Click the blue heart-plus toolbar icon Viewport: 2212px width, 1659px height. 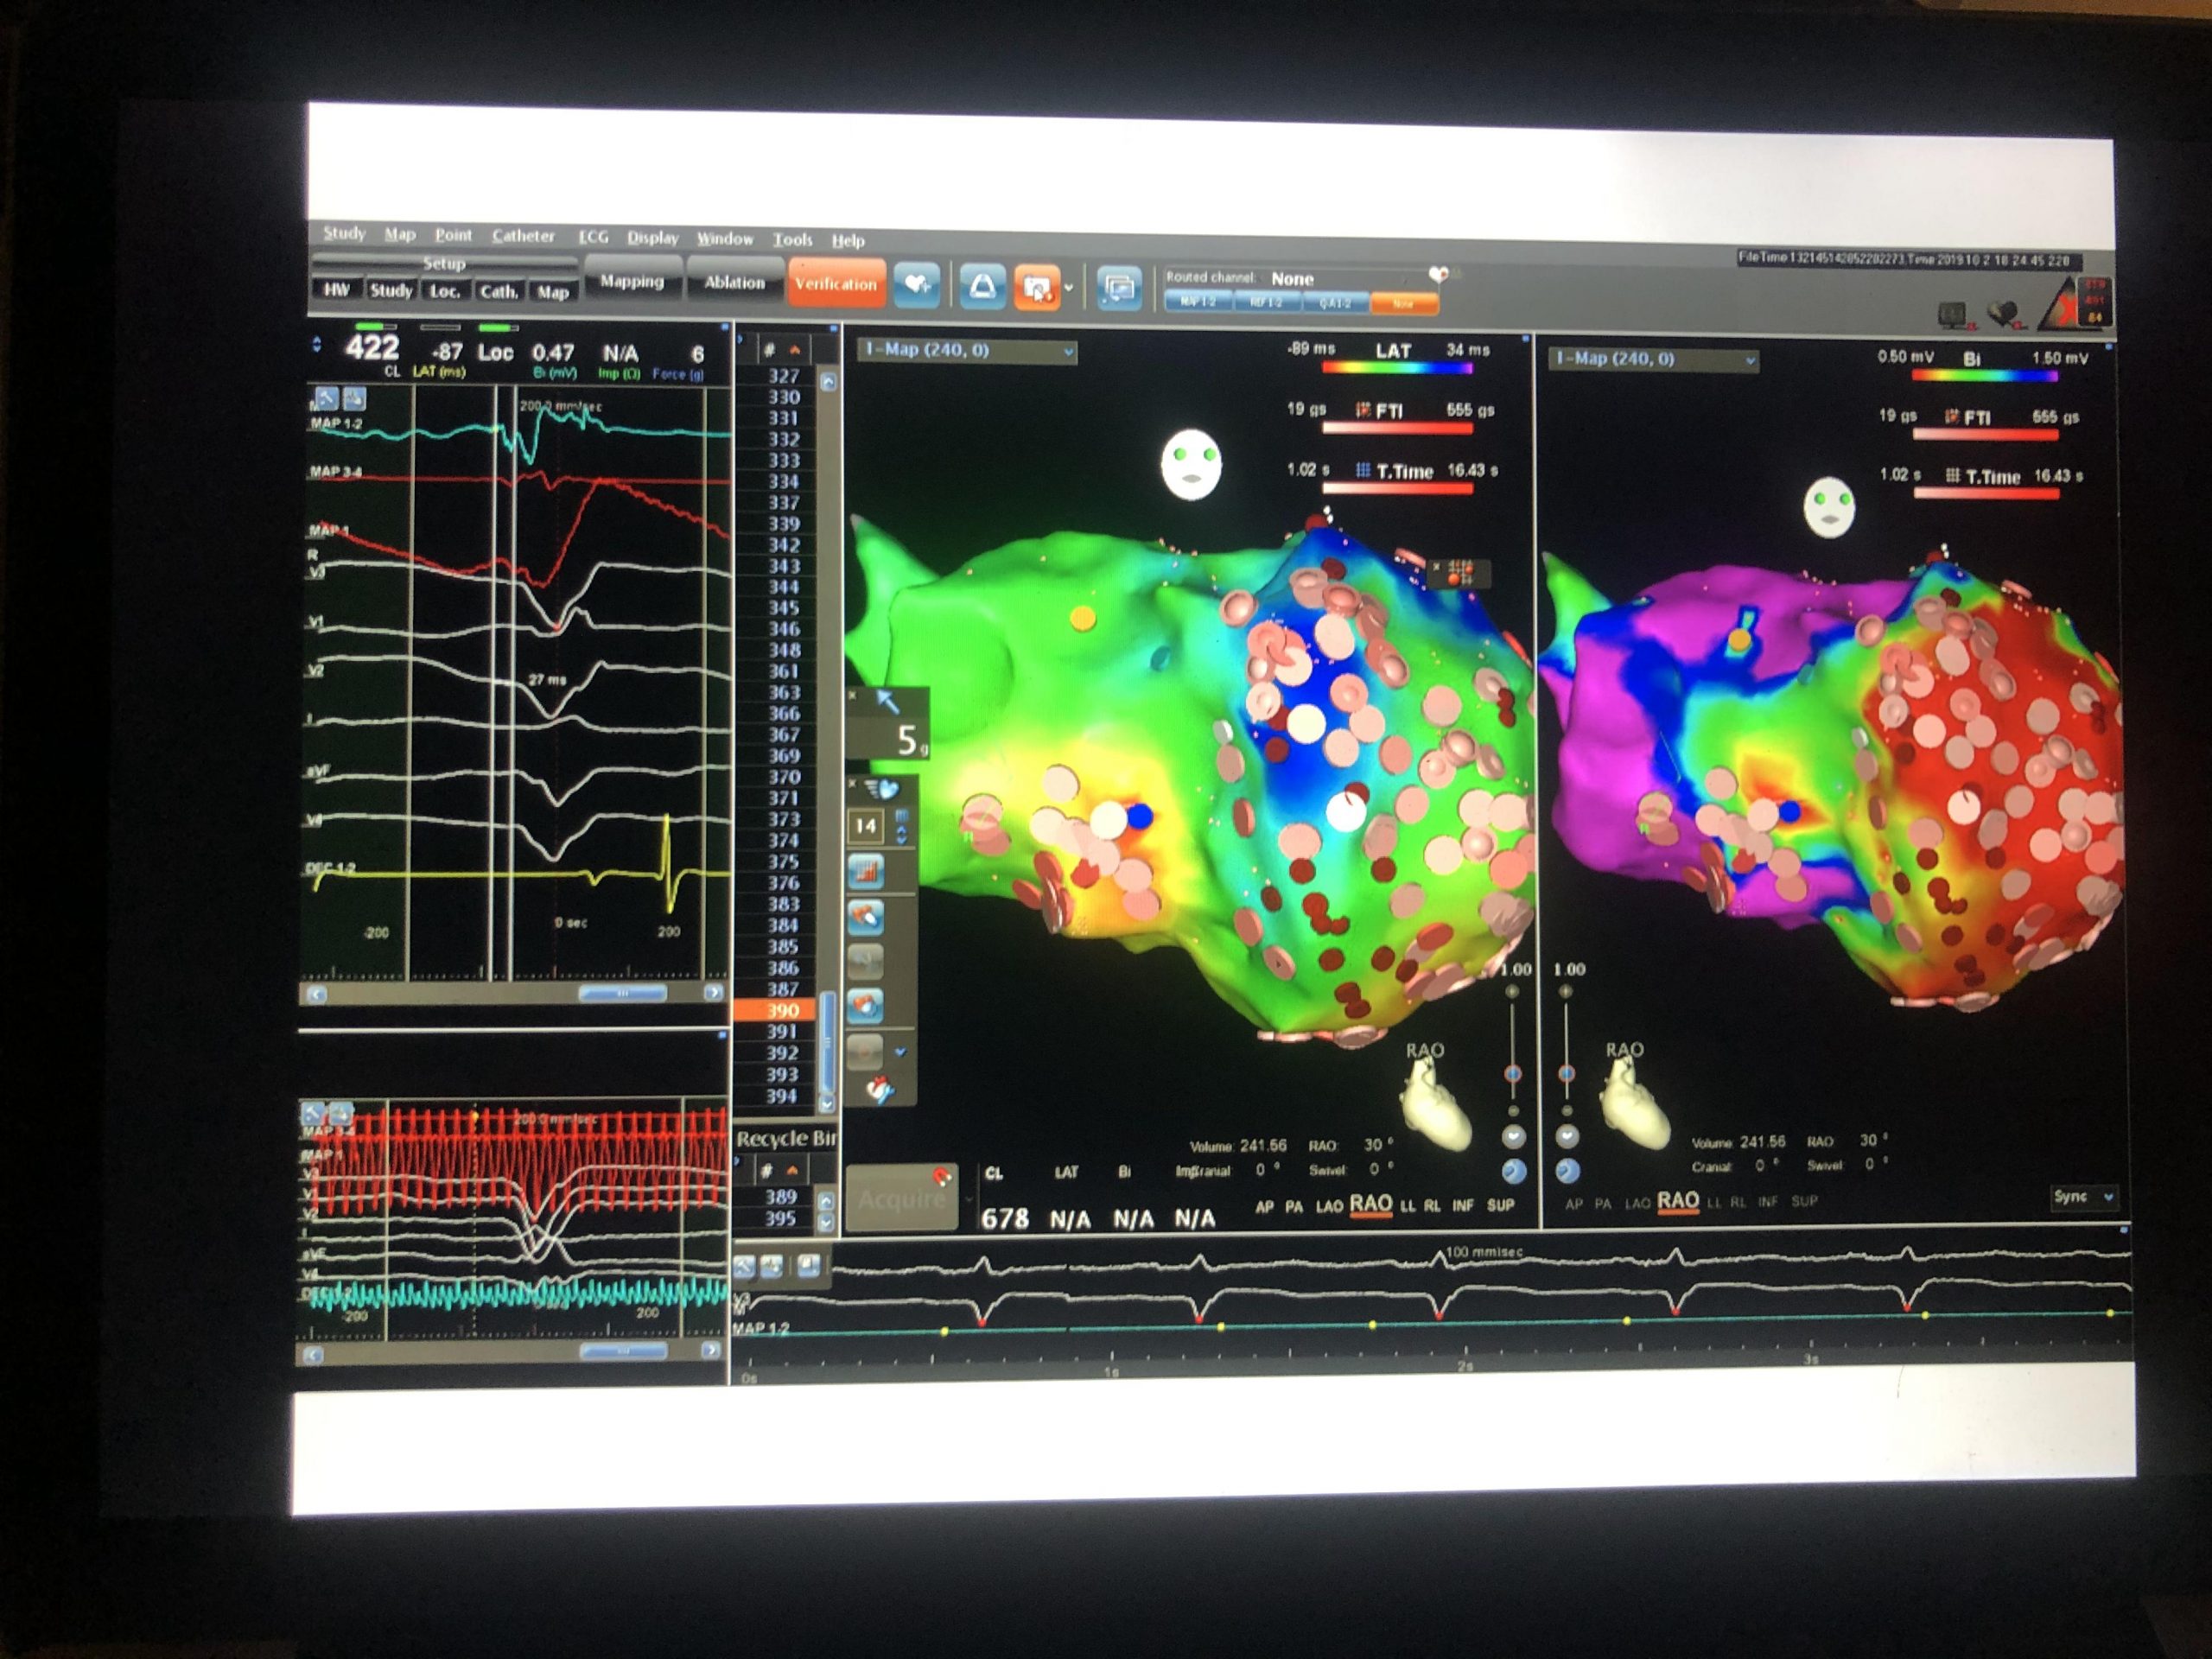coord(916,286)
